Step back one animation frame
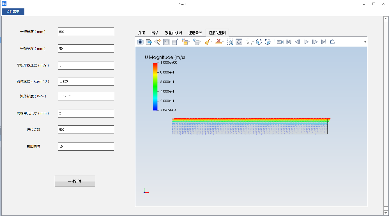Image resolution: width=389 pixels, height=216 pixels. coord(298,42)
